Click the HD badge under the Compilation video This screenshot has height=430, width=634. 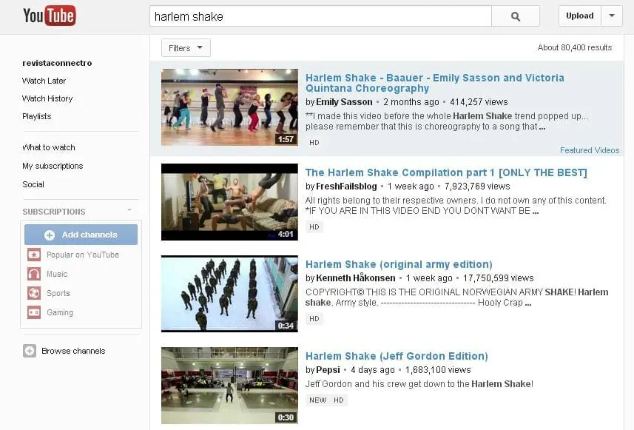tap(314, 227)
